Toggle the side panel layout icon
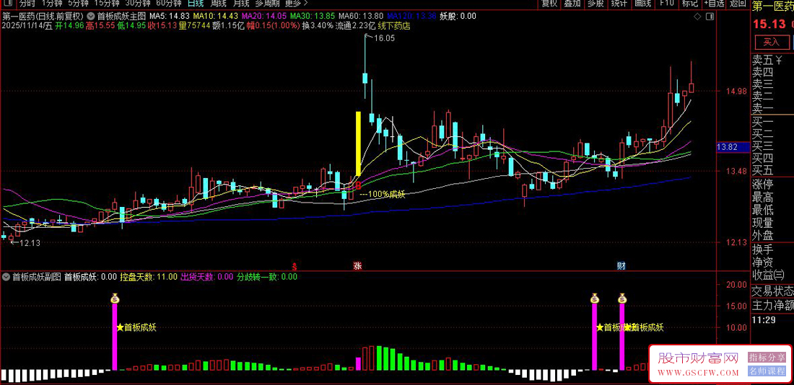794x385 pixels. (x=710, y=16)
